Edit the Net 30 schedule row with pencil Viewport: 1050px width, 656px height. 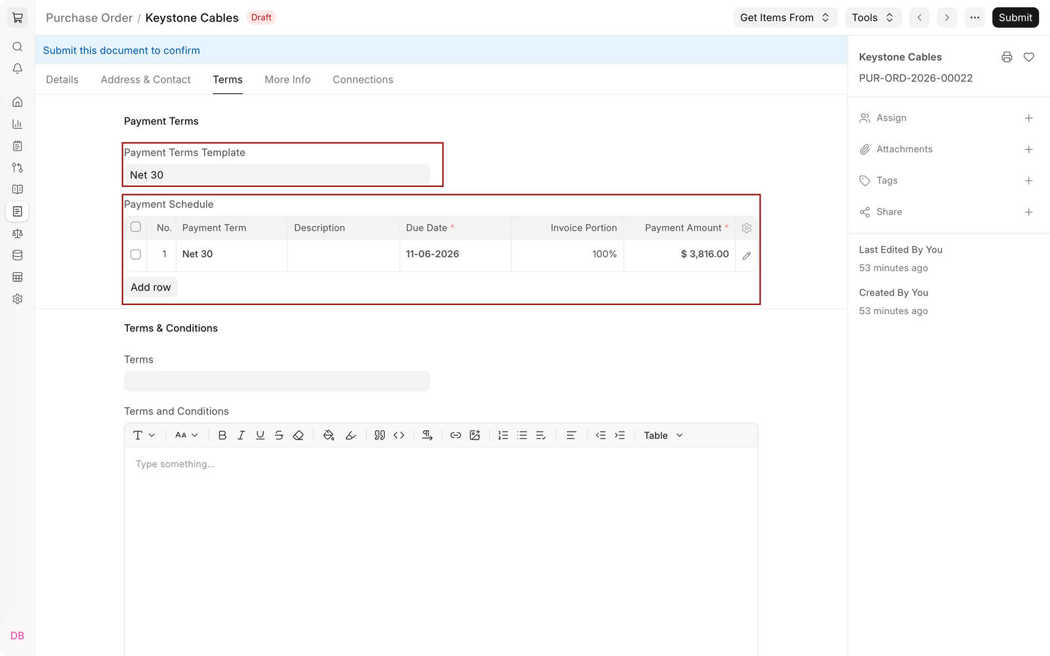pyautogui.click(x=746, y=255)
